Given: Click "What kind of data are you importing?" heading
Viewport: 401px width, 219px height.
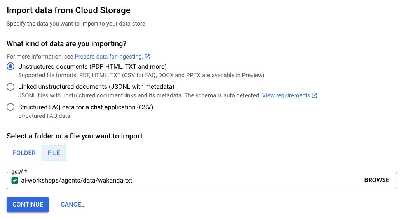Looking at the screenshot, I should (67, 44).
